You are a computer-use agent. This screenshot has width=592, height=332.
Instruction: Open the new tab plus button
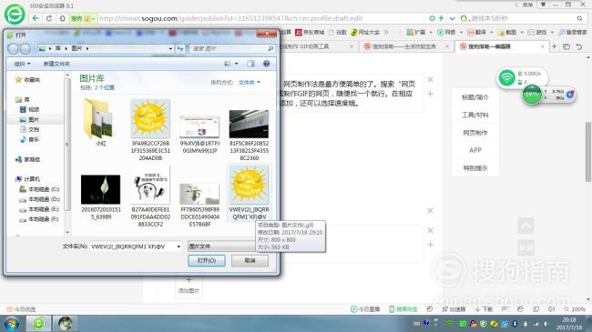[x=555, y=46]
